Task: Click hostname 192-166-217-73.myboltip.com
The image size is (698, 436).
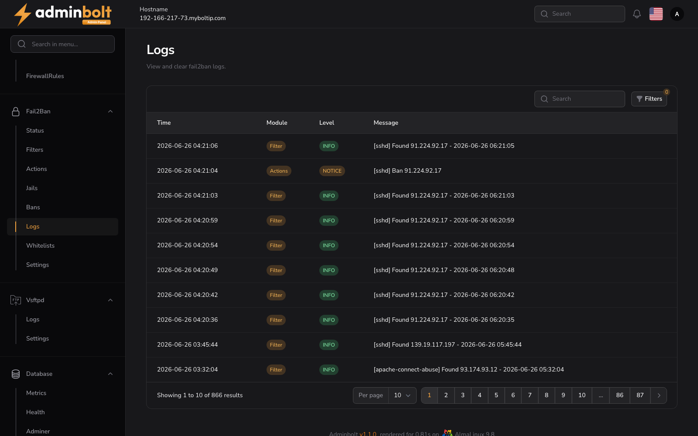Action: click(x=182, y=18)
